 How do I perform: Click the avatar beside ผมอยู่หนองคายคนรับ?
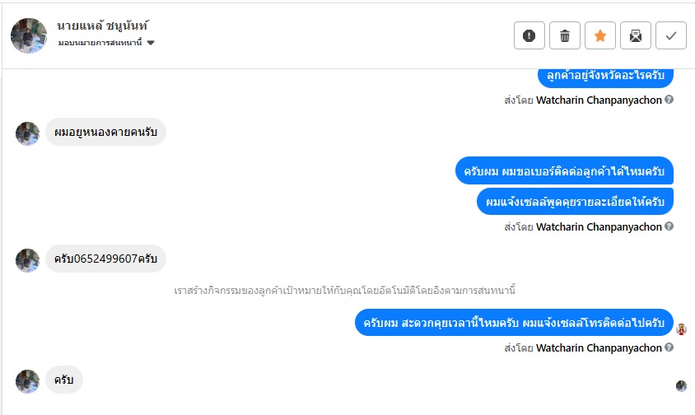(x=27, y=133)
